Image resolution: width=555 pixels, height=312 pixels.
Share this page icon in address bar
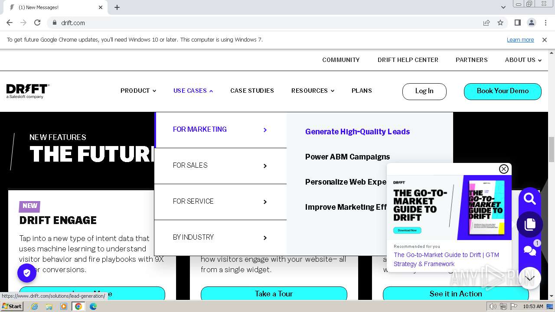[x=486, y=23]
